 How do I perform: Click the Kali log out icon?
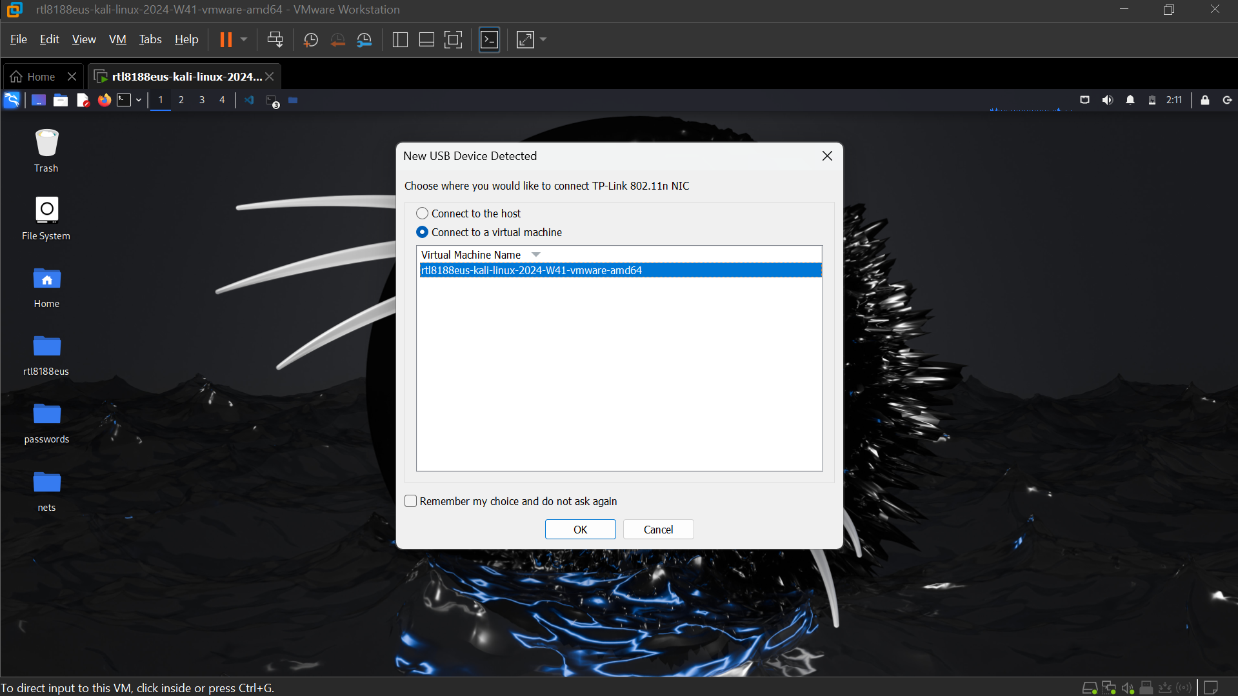coord(1227,100)
